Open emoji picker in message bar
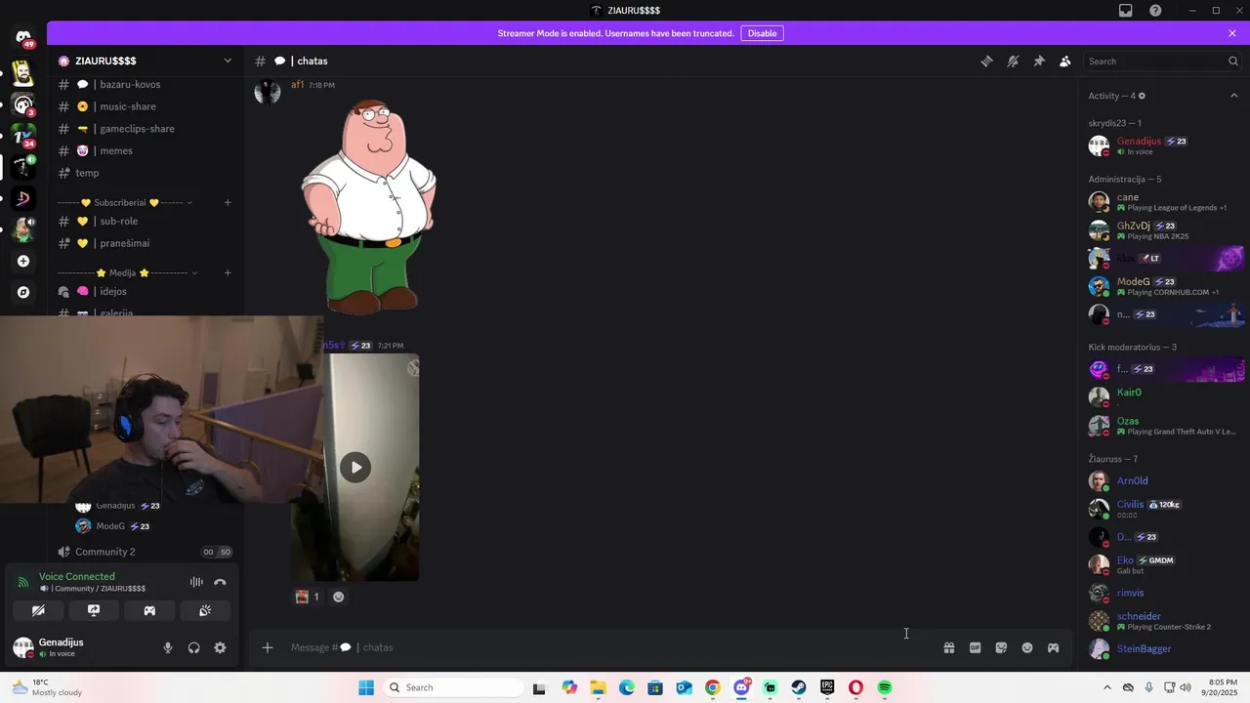 point(1027,647)
